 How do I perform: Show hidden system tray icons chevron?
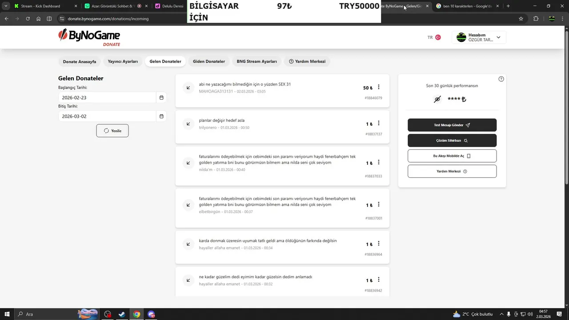(x=502, y=314)
